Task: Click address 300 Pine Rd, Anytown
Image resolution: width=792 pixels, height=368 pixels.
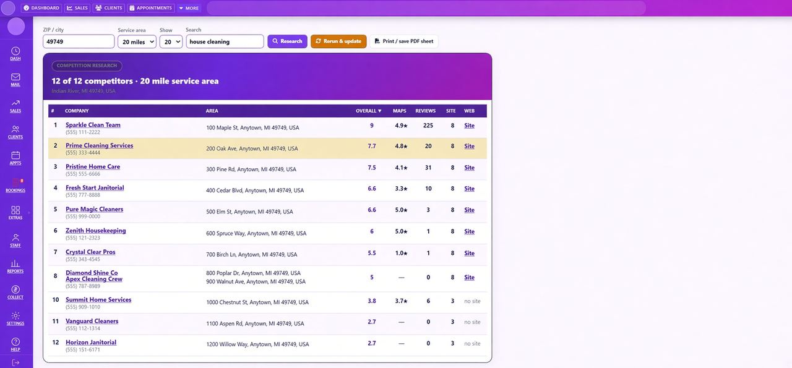Action: [251, 169]
